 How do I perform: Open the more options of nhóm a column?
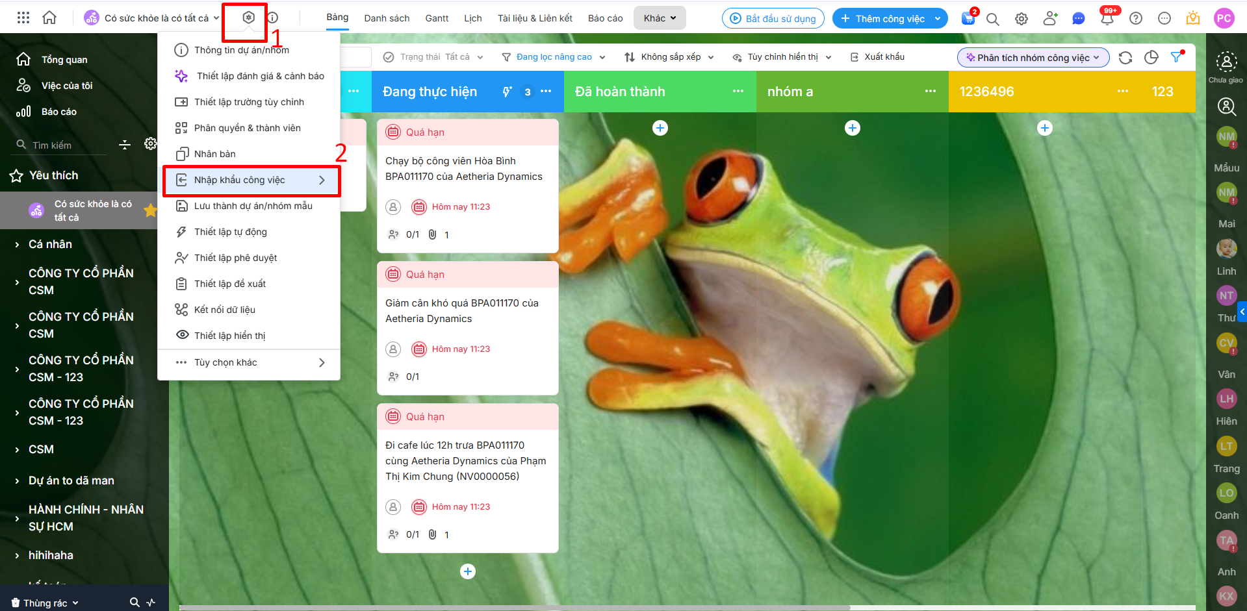click(931, 92)
